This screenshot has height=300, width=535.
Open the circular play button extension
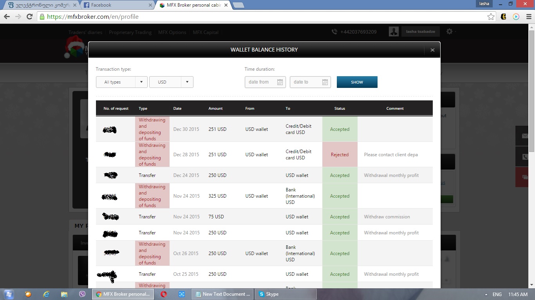click(516, 17)
